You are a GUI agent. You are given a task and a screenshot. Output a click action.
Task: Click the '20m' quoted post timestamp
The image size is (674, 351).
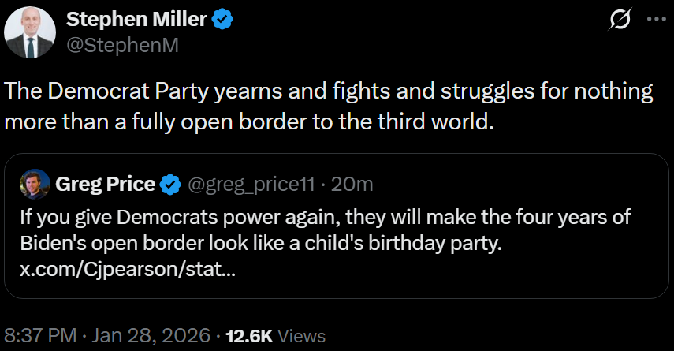(352, 185)
